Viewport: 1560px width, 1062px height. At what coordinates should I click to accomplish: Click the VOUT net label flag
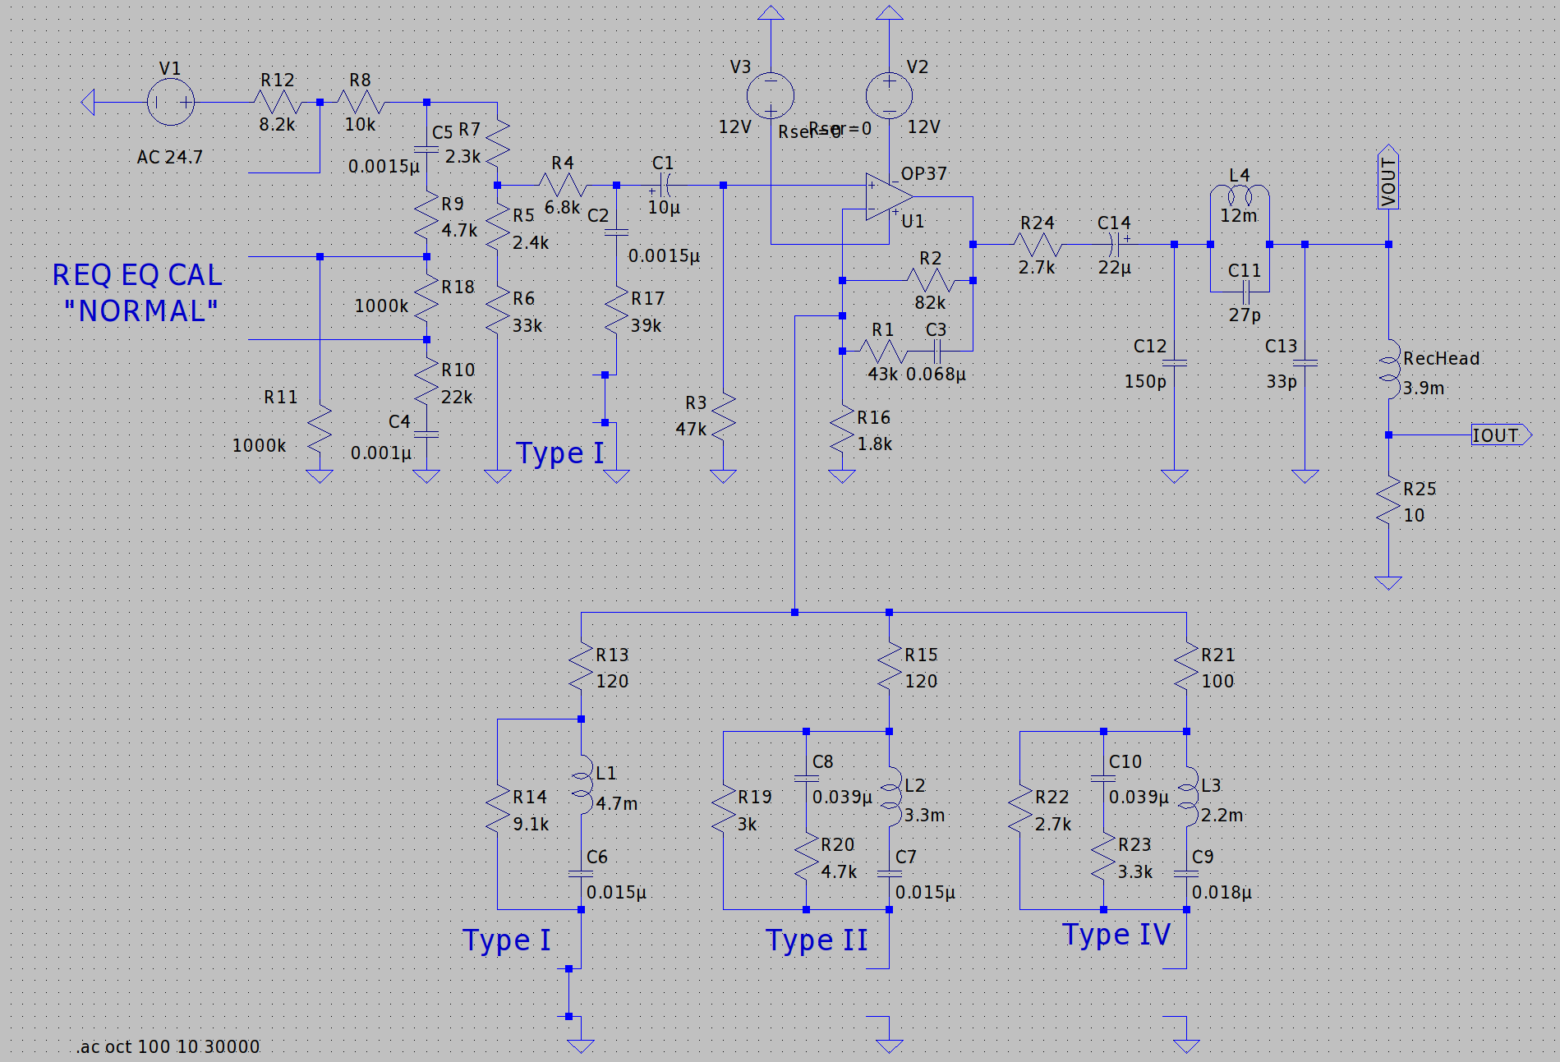tap(1388, 180)
